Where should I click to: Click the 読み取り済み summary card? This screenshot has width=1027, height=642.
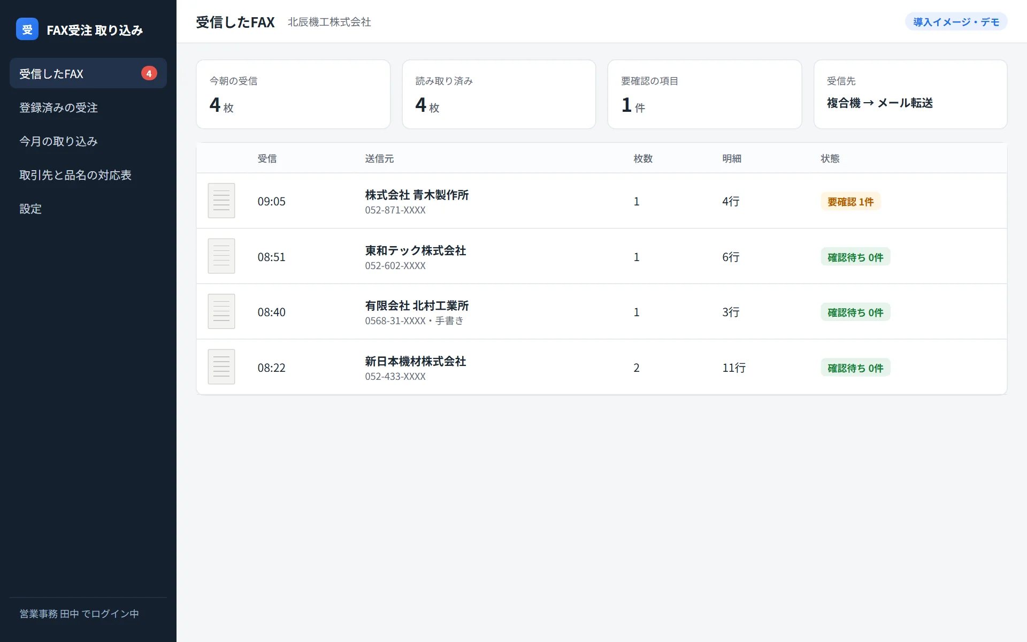[499, 94]
